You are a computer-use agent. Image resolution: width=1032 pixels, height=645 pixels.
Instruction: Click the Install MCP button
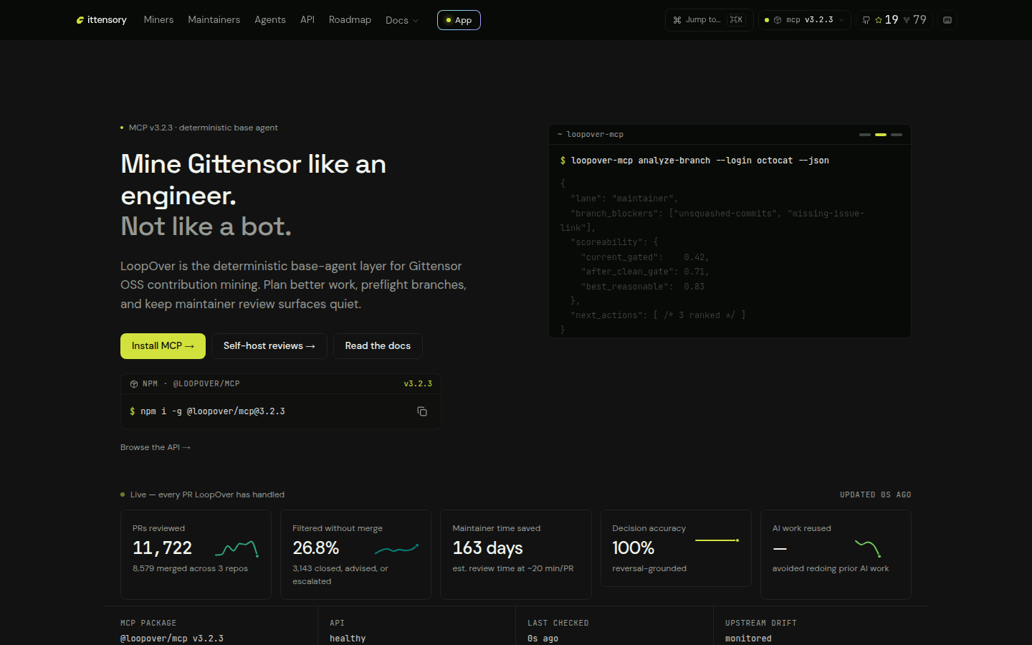click(163, 346)
